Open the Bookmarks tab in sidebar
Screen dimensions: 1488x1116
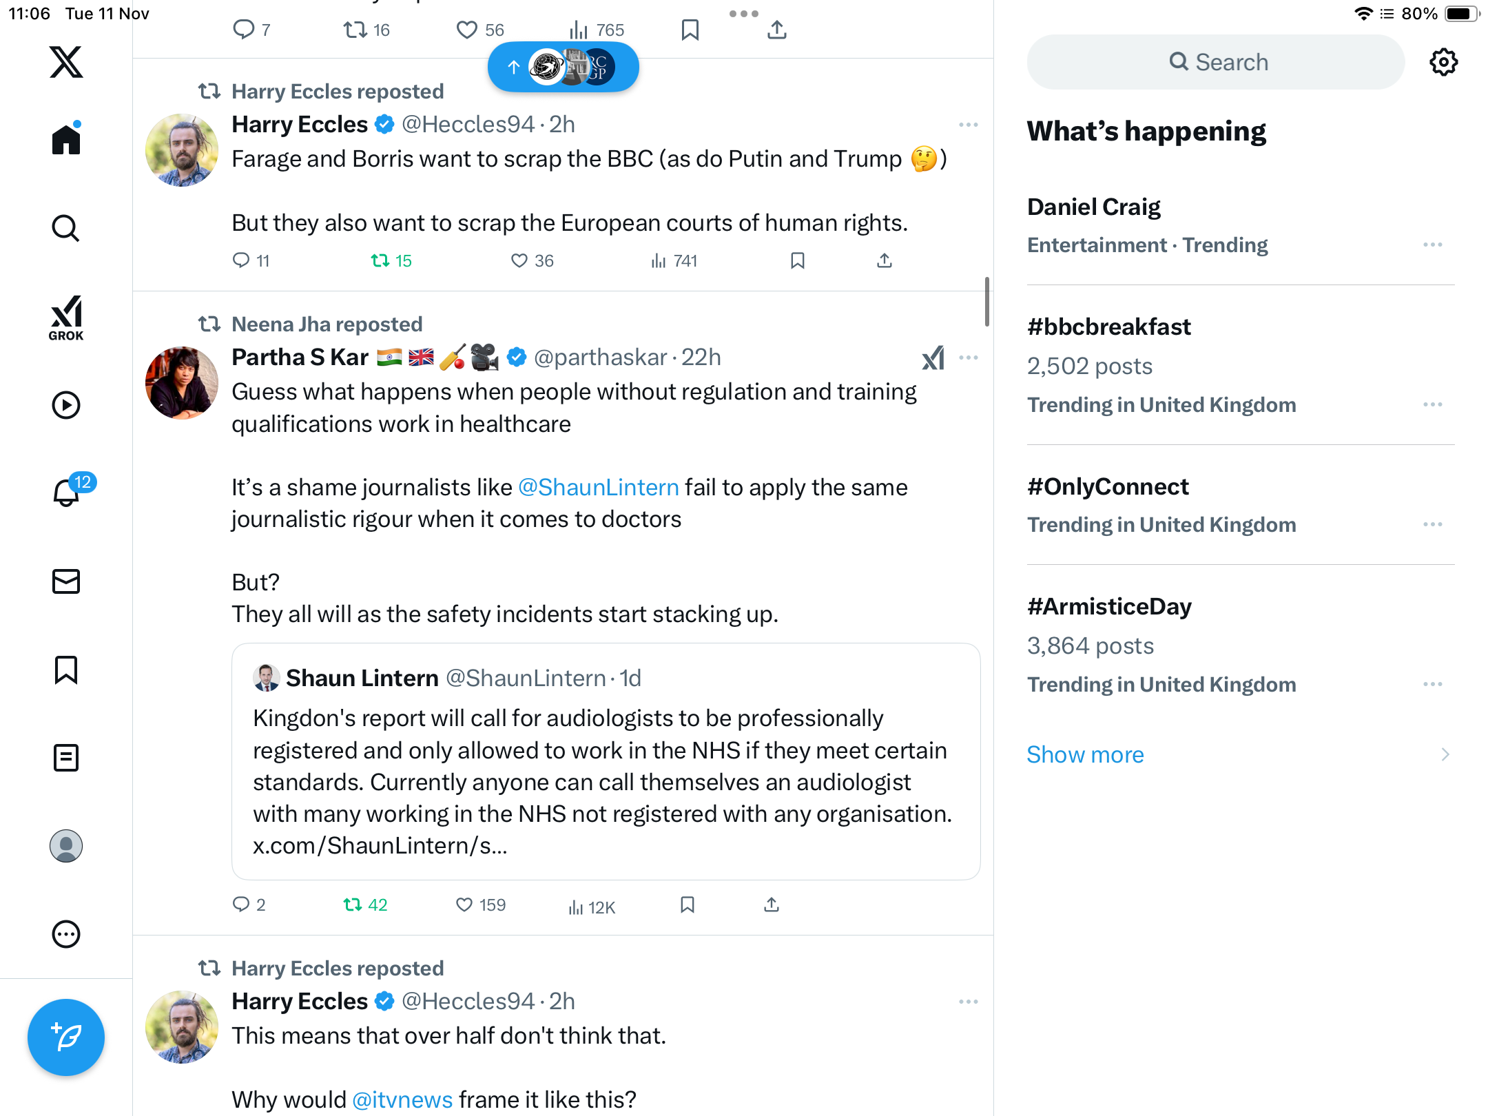(66, 670)
